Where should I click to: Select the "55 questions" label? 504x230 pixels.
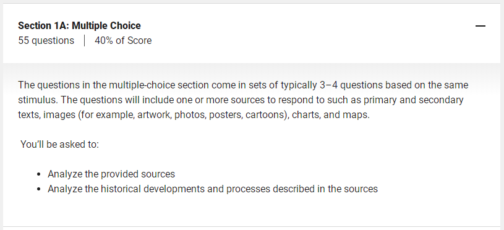coord(46,41)
